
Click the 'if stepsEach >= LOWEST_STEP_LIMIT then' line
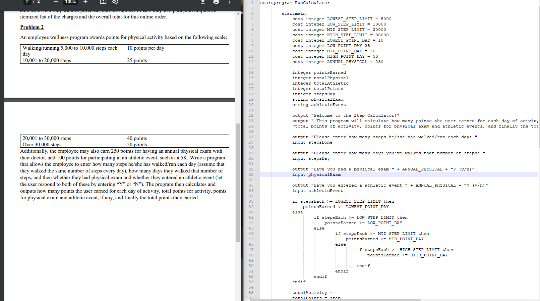343,201
